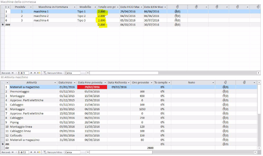The image size is (263, 156).
Task: Expand the Data FICO Mac column dropdown arrow
Action: click(x=141, y=7)
